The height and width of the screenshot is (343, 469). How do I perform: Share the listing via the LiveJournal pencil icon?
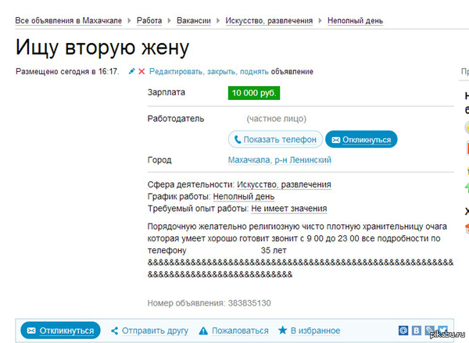click(x=429, y=330)
